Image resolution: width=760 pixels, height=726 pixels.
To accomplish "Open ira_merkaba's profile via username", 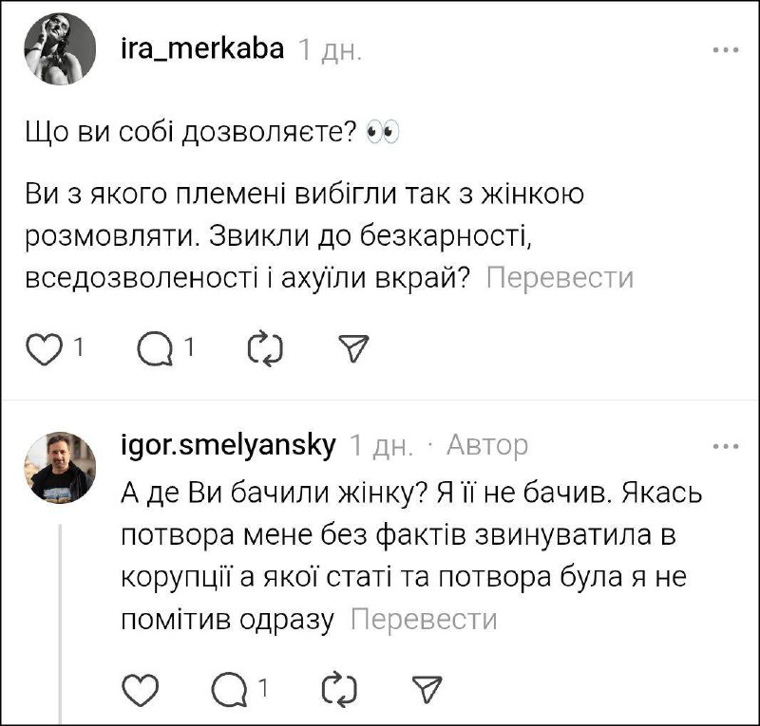I will [x=203, y=48].
